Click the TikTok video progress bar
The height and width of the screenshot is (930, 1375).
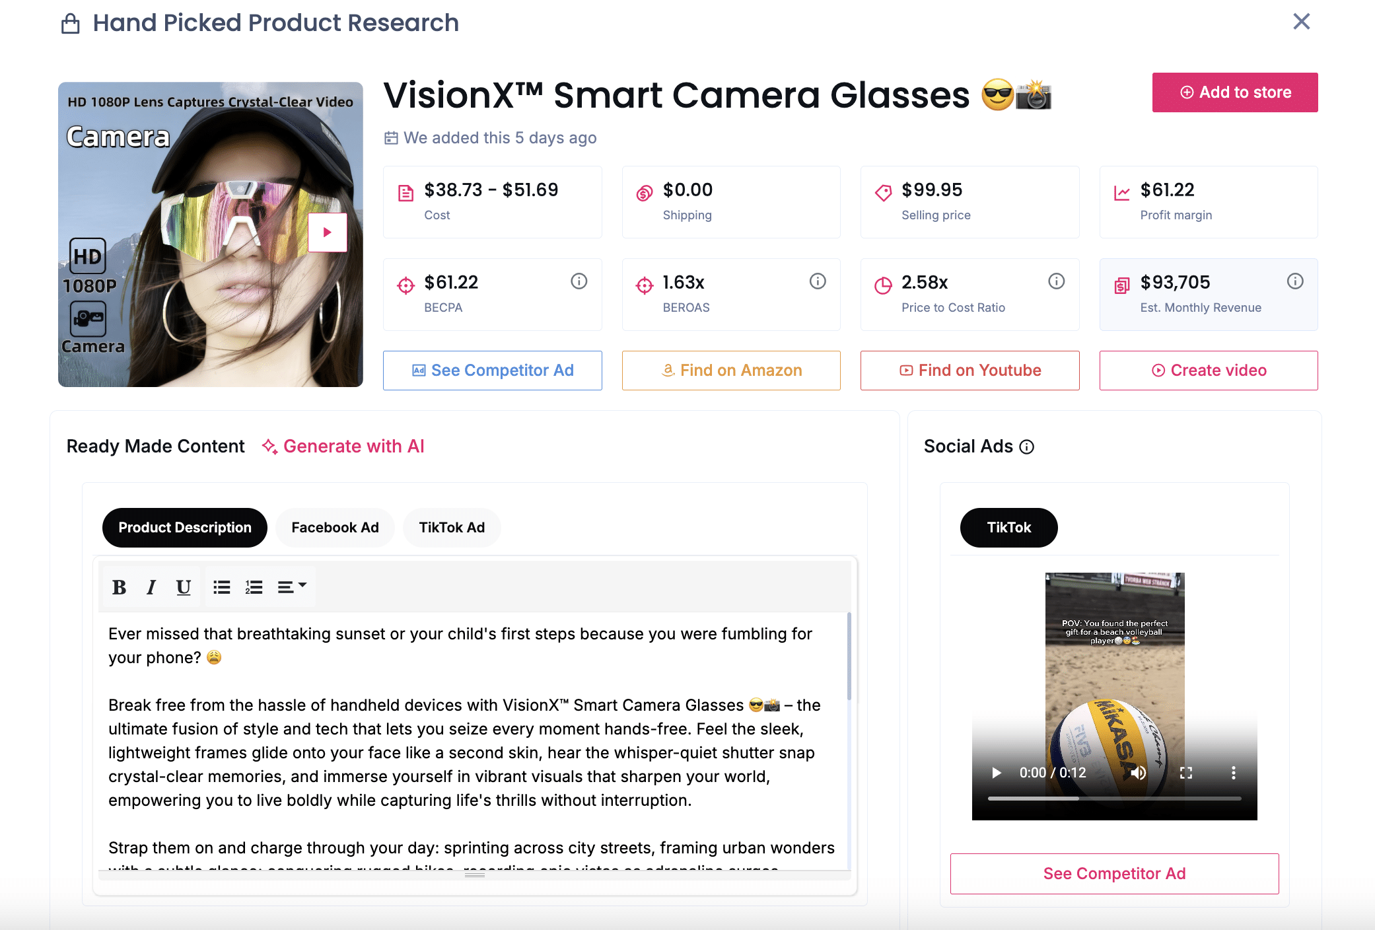pyautogui.click(x=1114, y=799)
